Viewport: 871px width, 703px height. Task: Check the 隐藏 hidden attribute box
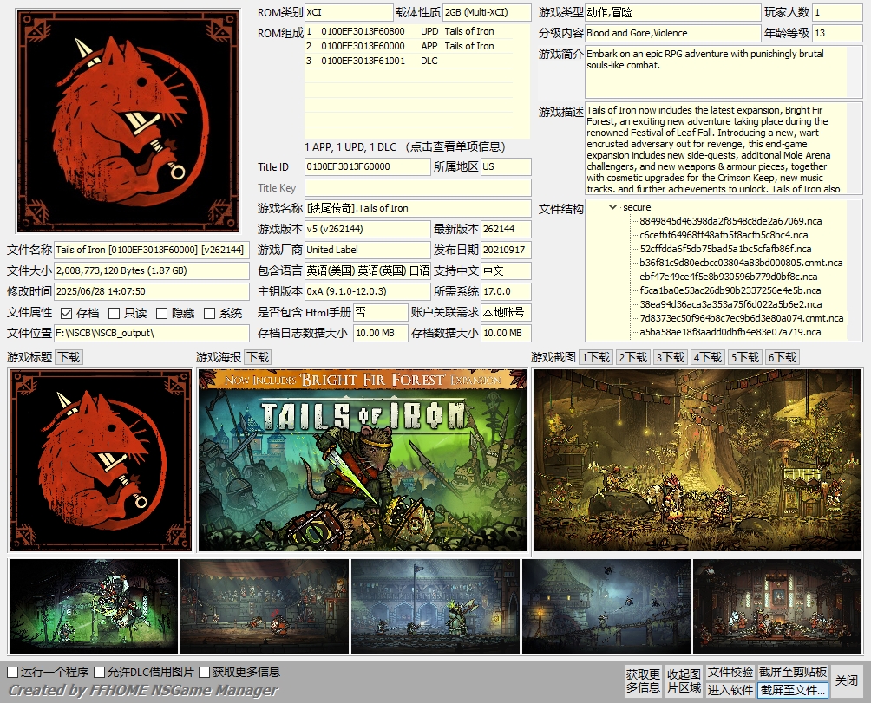(162, 314)
